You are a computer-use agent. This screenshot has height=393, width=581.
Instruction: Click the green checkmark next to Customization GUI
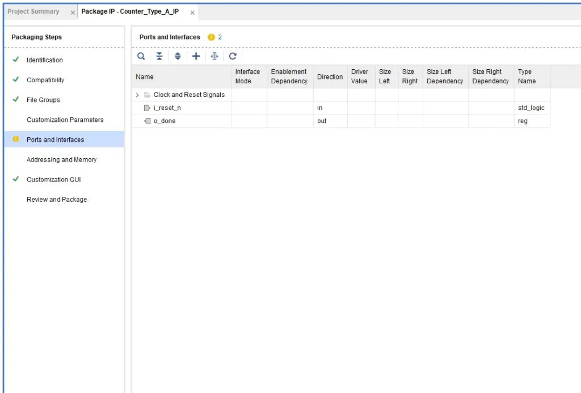click(15, 179)
